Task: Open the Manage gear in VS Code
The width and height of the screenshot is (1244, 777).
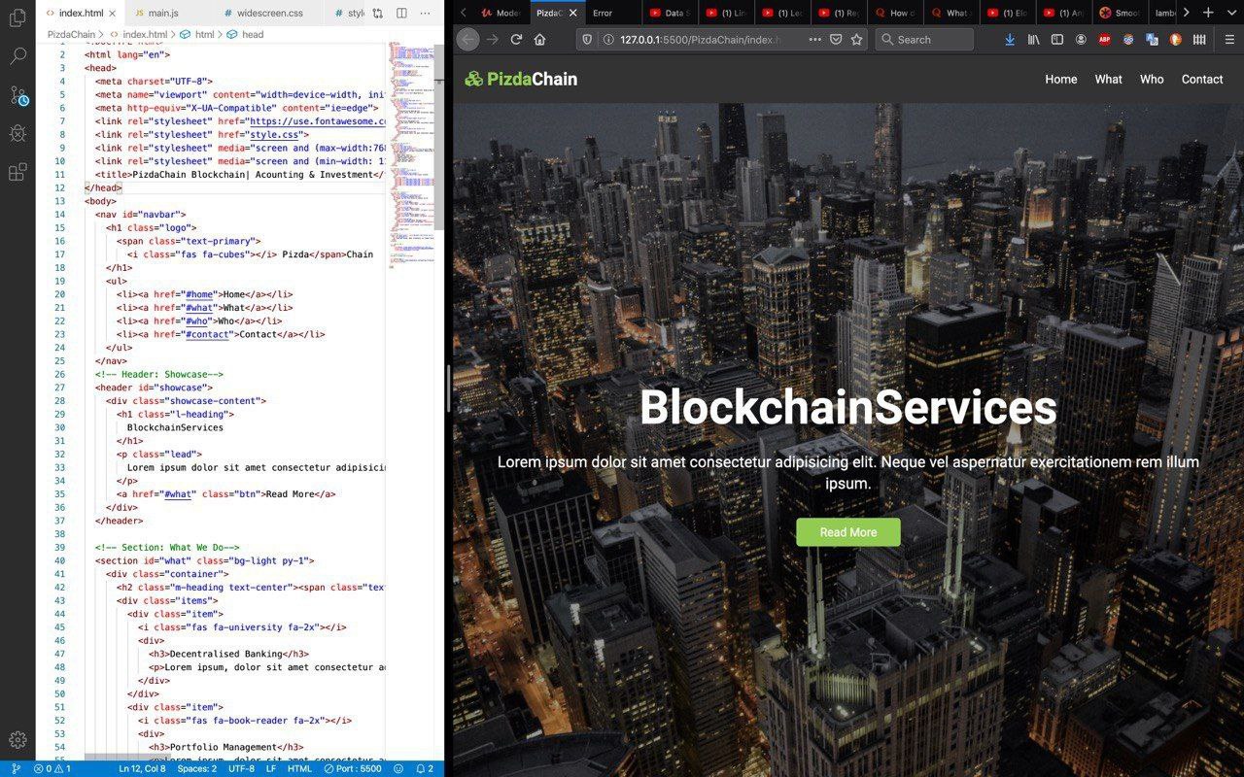Action: 17,740
